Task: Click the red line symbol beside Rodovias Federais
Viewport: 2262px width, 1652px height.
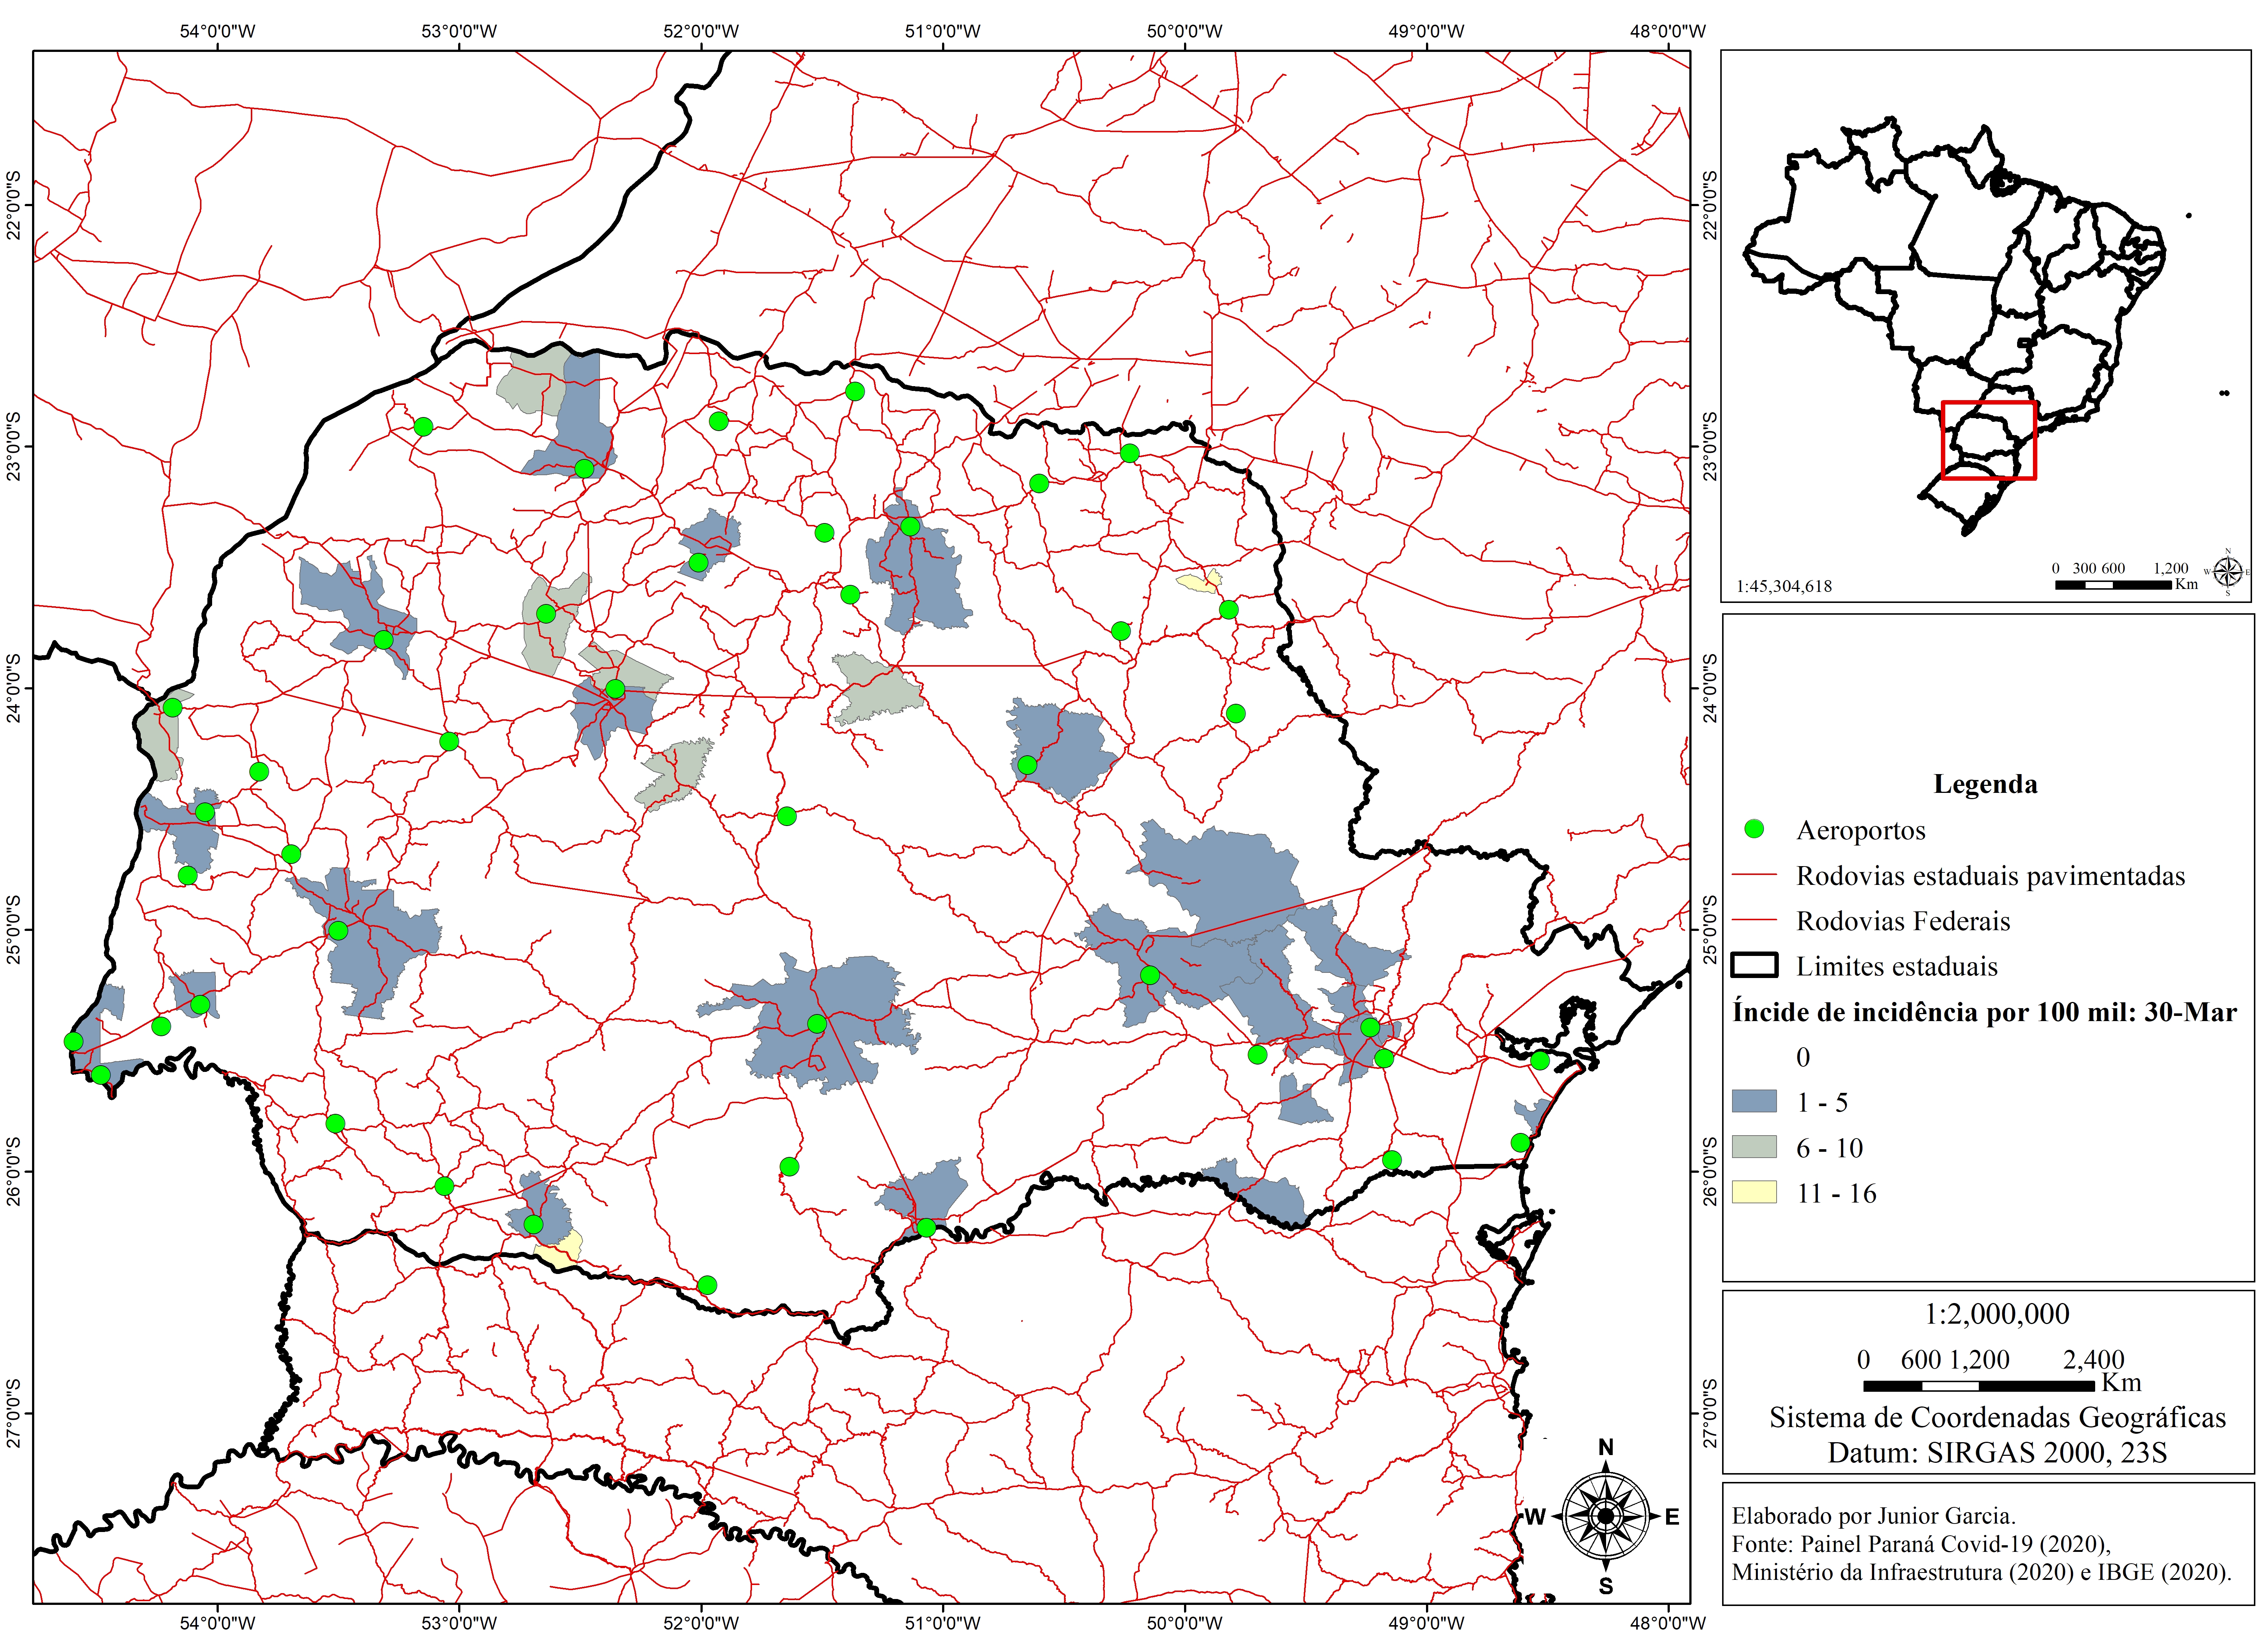Action: [1754, 920]
